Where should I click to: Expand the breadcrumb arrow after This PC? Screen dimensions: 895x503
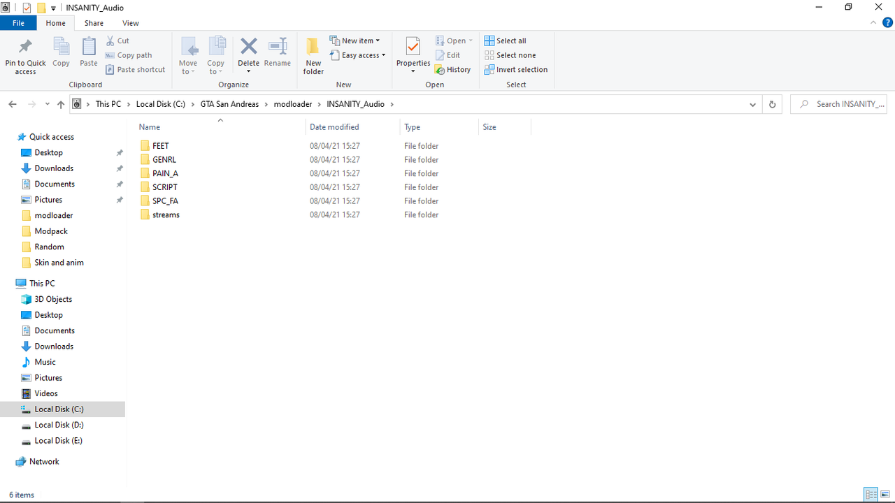[129, 104]
